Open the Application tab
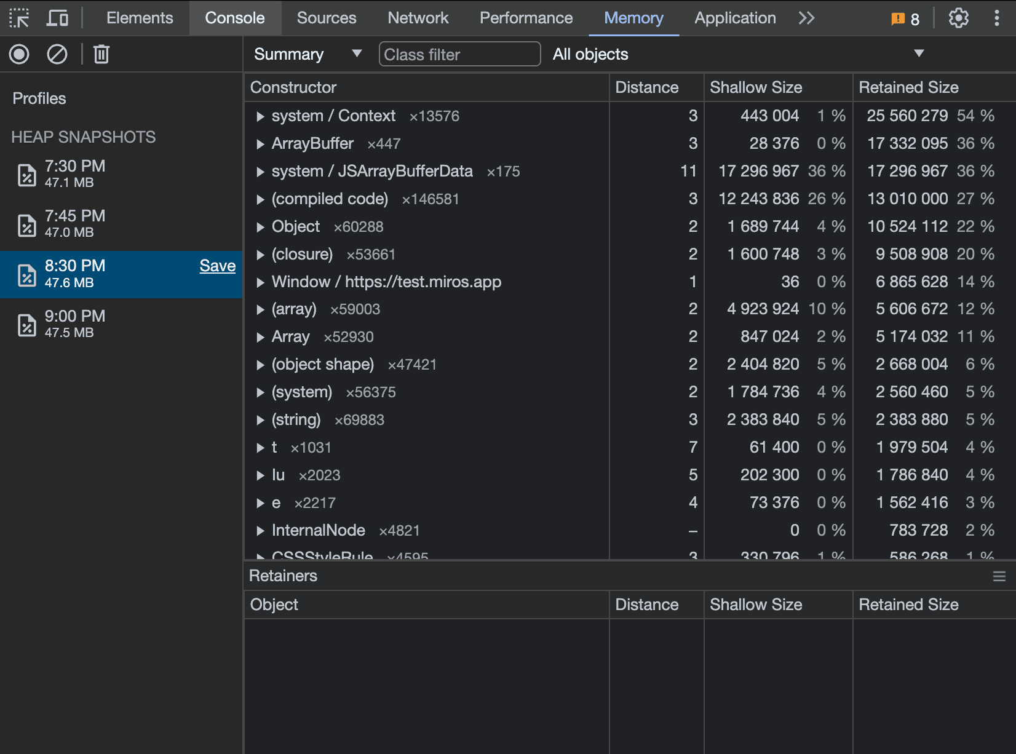 point(735,18)
